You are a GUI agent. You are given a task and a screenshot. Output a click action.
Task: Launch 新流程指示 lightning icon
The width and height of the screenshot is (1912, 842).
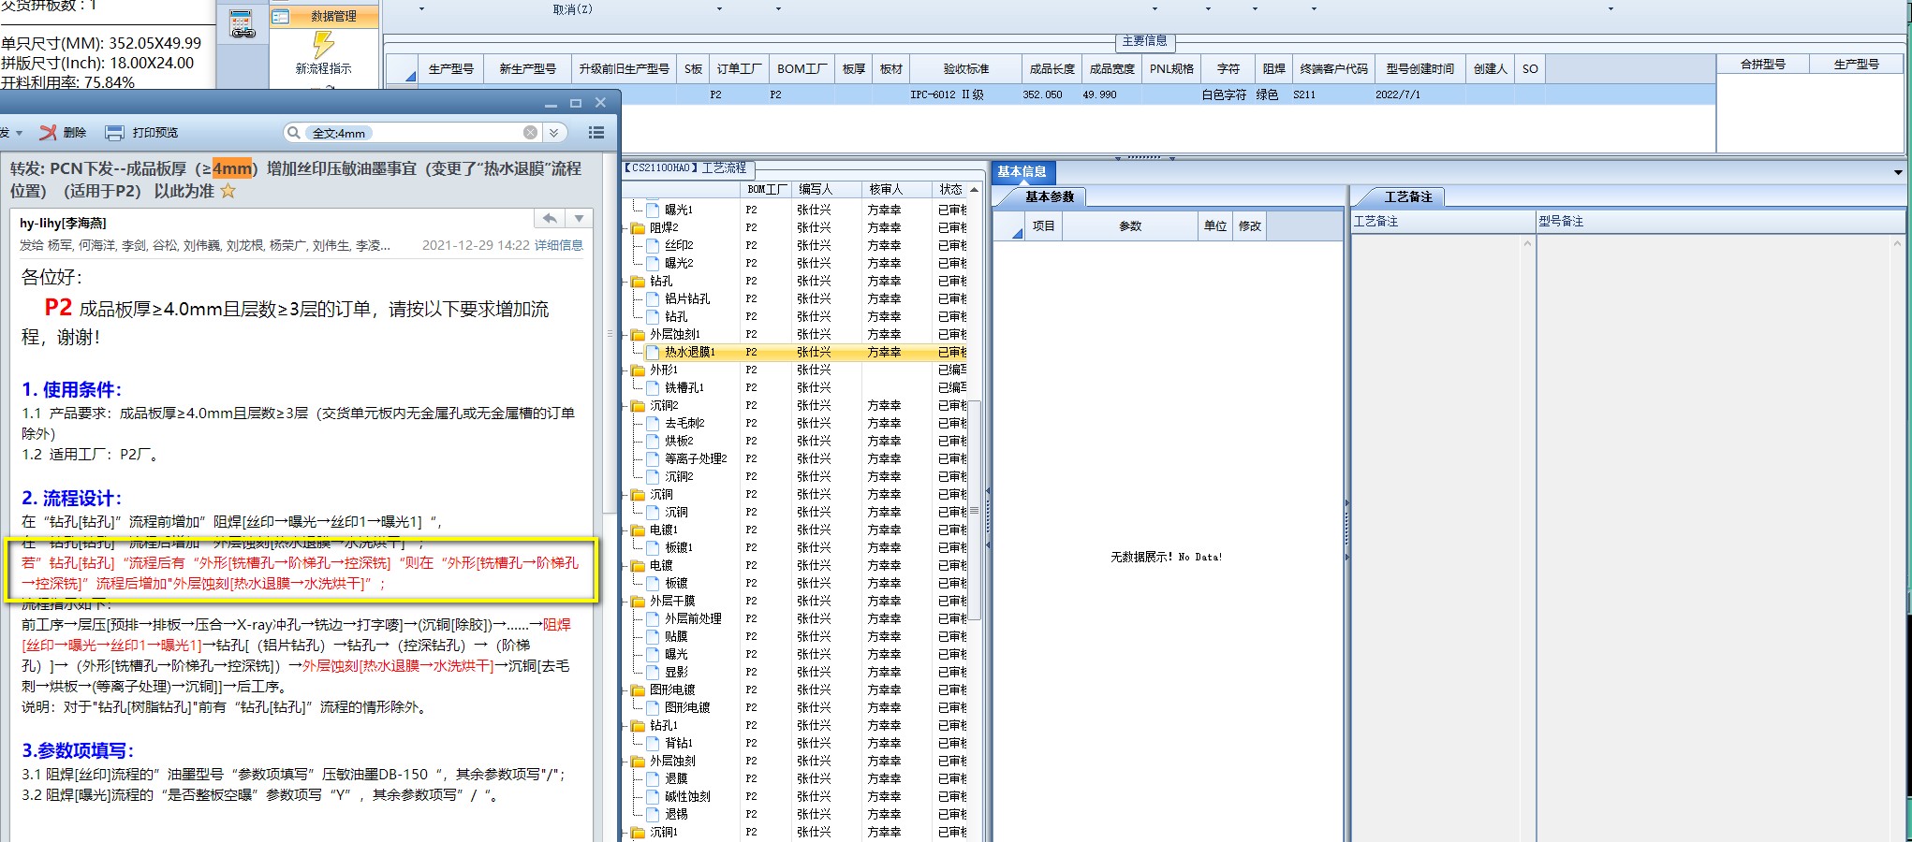tap(323, 44)
